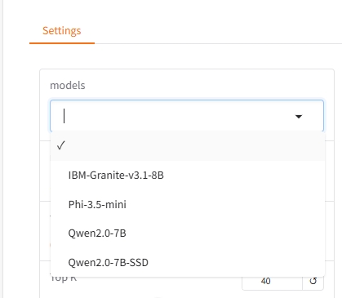This screenshot has width=342, height=298.
Task: Choose the blank checked model entry
Action: coord(188,145)
